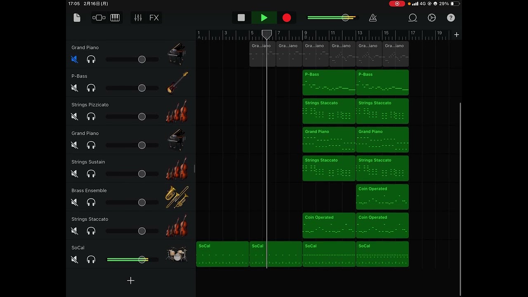Screen dimensions: 528x297
Task: Toggle the metronome
Action: click(x=373, y=18)
